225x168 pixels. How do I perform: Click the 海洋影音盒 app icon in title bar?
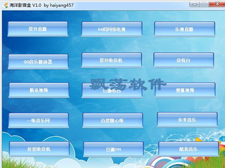pyautogui.click(x=6, y=6)
